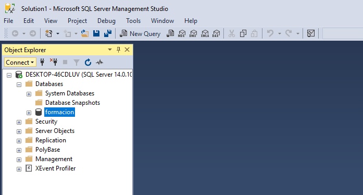
Task: Open the Project menu
Action: (x=77, y=21)
